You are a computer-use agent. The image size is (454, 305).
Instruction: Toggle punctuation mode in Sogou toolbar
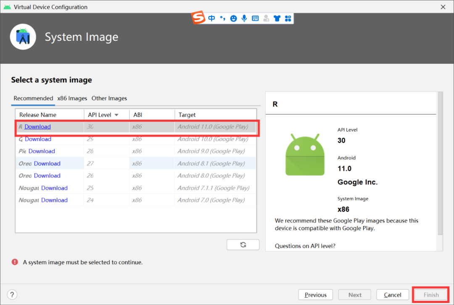coord(222,18)
